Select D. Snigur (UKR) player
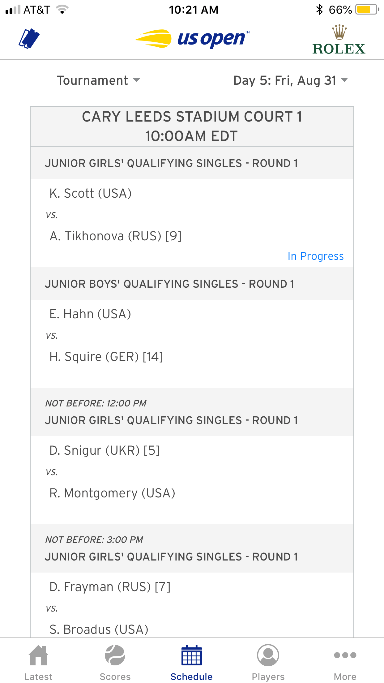The height and width of the screenshot is (683, 384). (105, 450)
